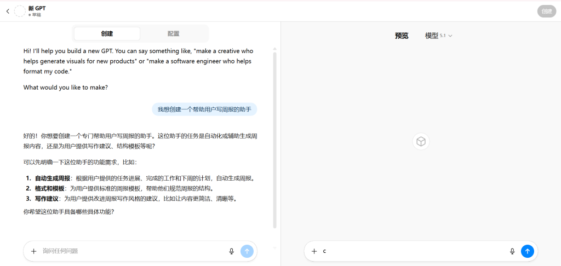Click the 创建 button in the top-right corner

click(x=546, y=11)
